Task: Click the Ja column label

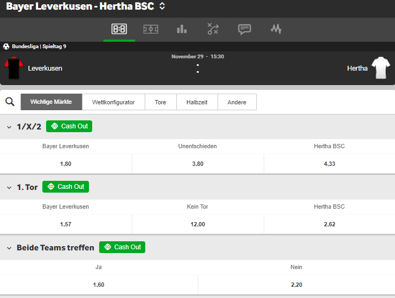Action: point(99,267)
